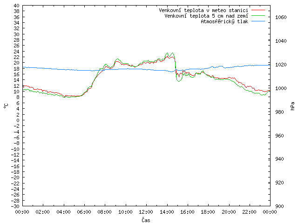The image size is (298, 223).
Task: Click the right axis value '920'
Action: coord(279,183)
